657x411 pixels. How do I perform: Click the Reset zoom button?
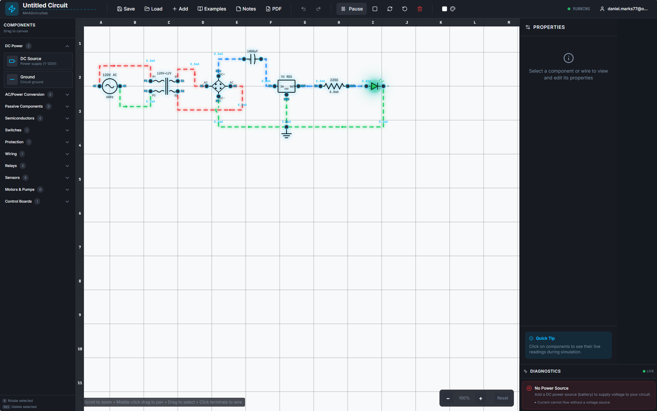pyautogui.click(x=503, y=398)
